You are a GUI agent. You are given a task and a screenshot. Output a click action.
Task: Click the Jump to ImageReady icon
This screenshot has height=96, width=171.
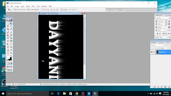9,70
